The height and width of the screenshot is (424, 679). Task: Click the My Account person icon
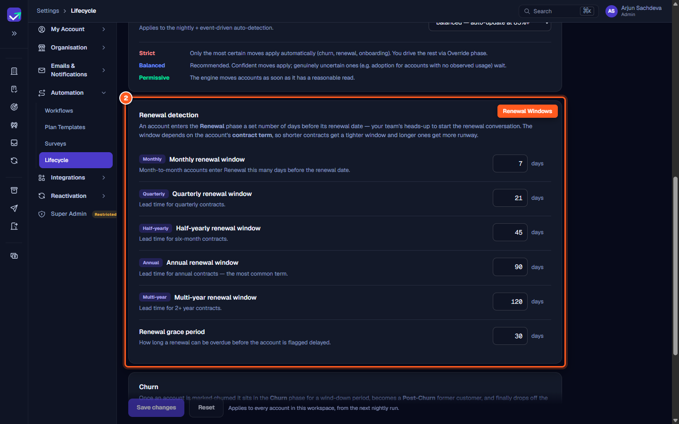[41, 29]
